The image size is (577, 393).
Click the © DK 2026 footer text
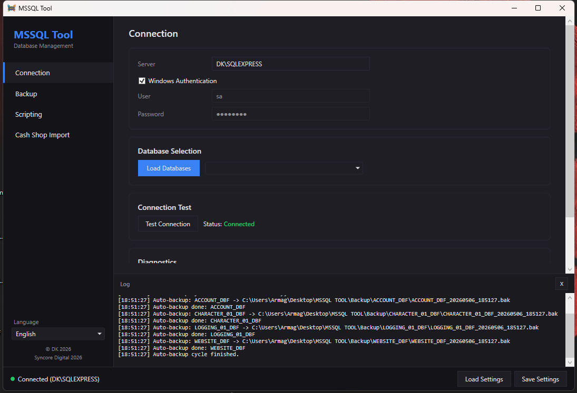[x=58, y=349]
